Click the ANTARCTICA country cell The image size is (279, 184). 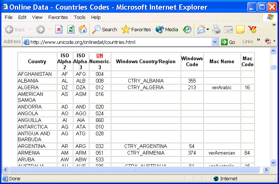pyautogui.click(x=37, y=127)
